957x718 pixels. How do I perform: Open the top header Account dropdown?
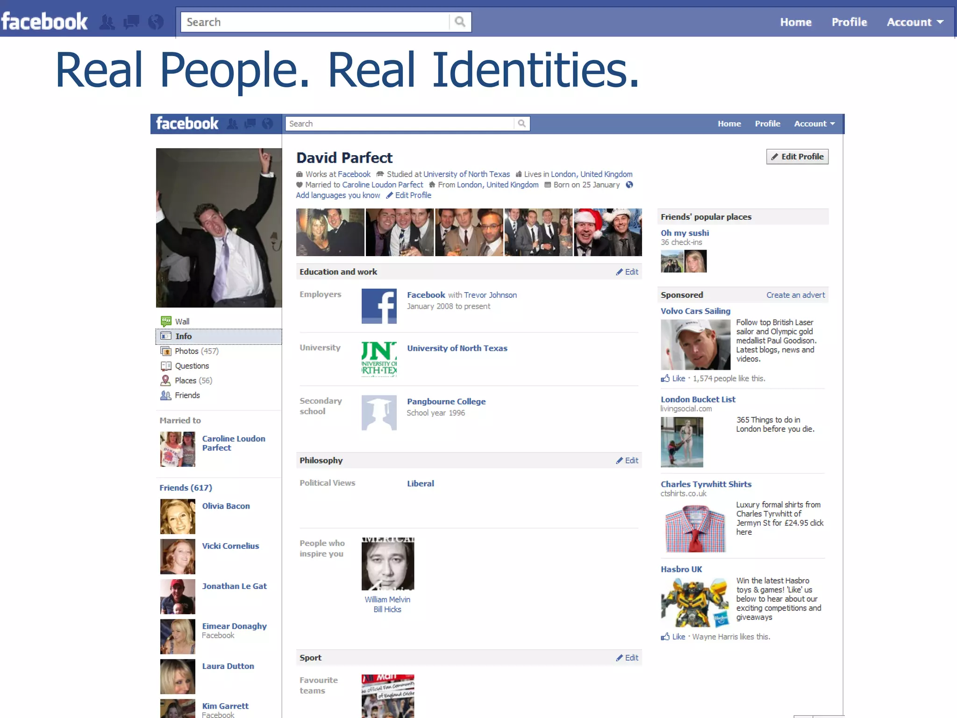915,22
